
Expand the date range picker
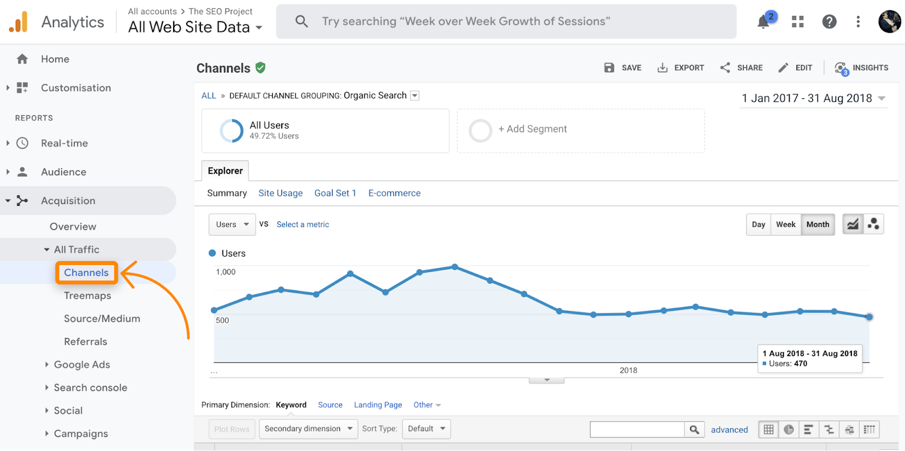pos(813,98)
